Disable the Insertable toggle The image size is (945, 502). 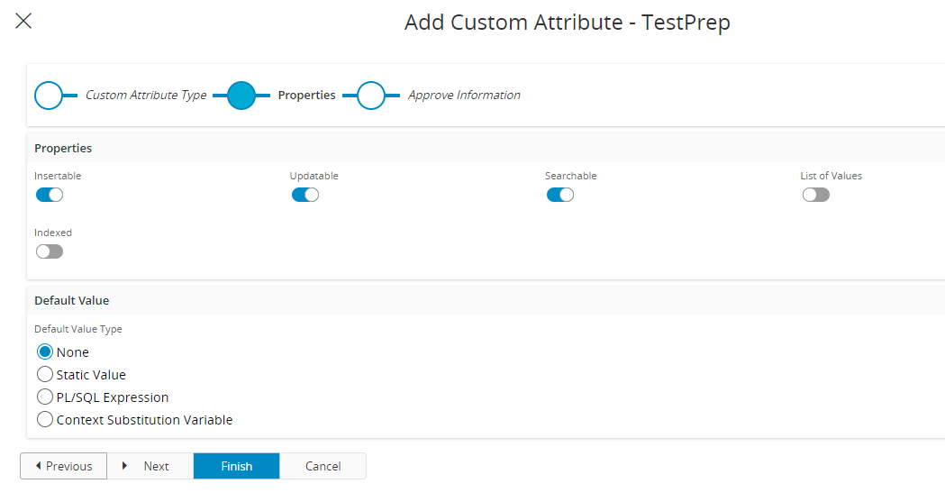[50, 195]
